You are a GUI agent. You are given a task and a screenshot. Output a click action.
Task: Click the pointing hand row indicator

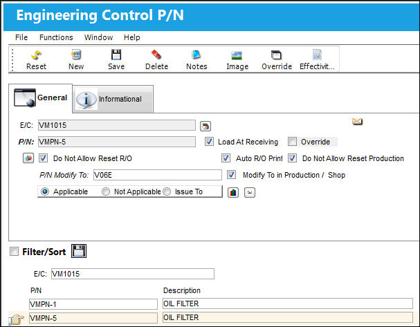pyautogui.click(x=16, y=319)
